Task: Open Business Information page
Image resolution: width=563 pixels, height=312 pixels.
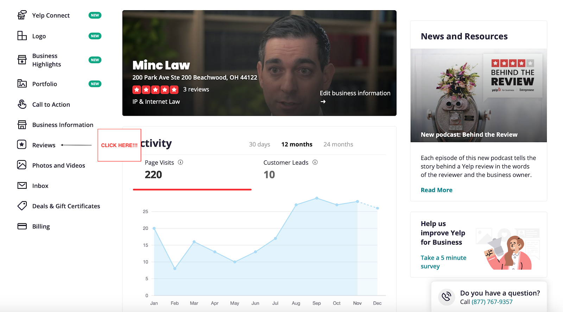Action: 63,125
